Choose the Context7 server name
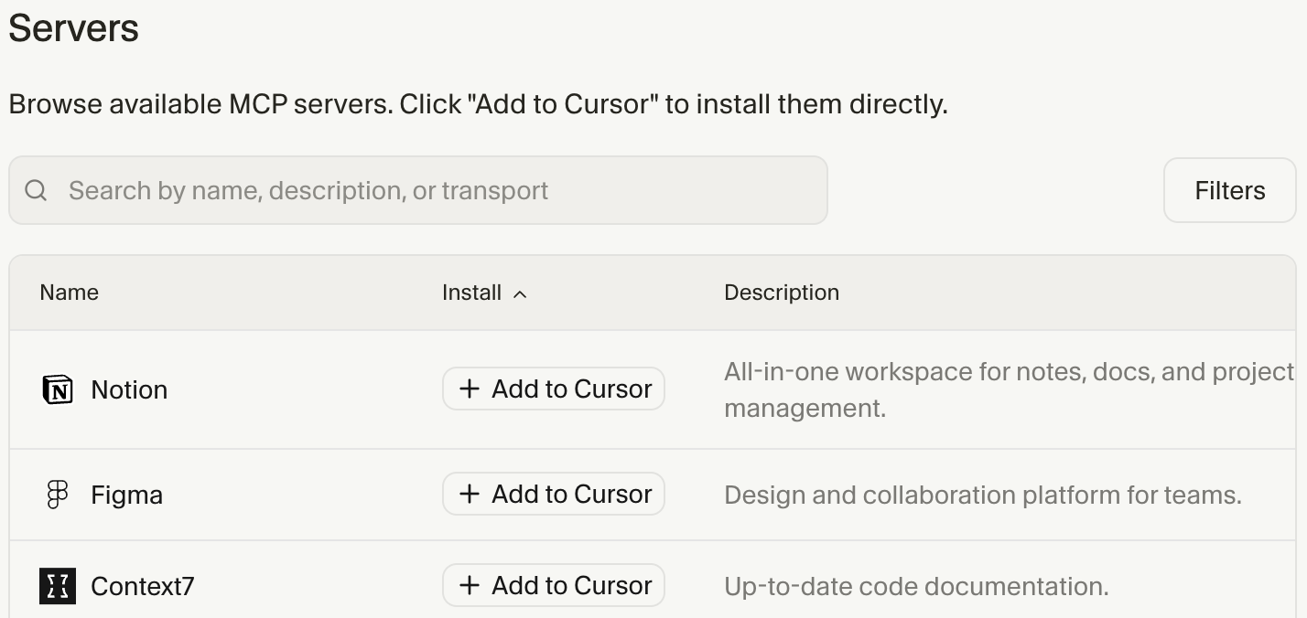The image size is (1307, 618). click(x=143, y=586)
